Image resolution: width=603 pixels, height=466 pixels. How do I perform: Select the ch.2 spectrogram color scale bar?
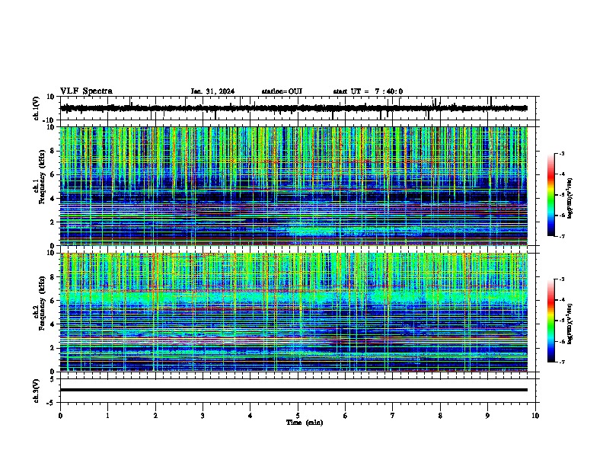pos(551,321)
